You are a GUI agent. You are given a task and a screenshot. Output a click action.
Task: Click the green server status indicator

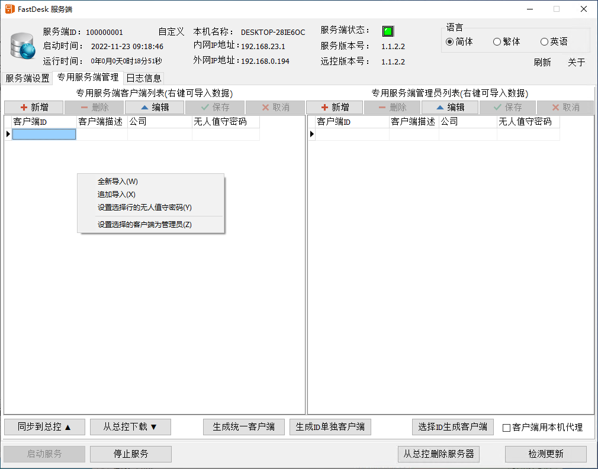pyautogui.click(x=388, y=31)
